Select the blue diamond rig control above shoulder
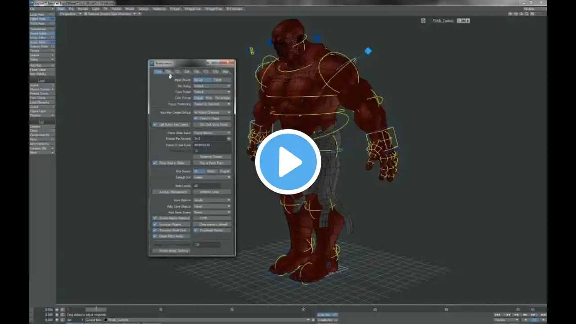Viewport: 576px width, 324px height. click(x=368, y=51)
